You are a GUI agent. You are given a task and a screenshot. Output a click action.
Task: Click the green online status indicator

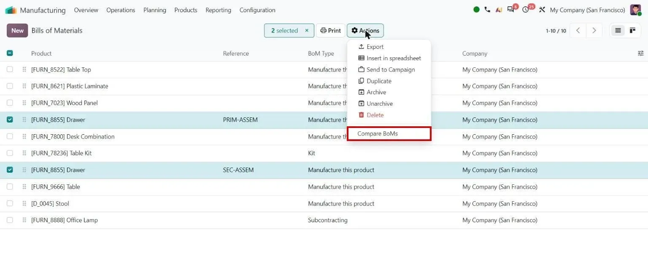coord(476,10)
